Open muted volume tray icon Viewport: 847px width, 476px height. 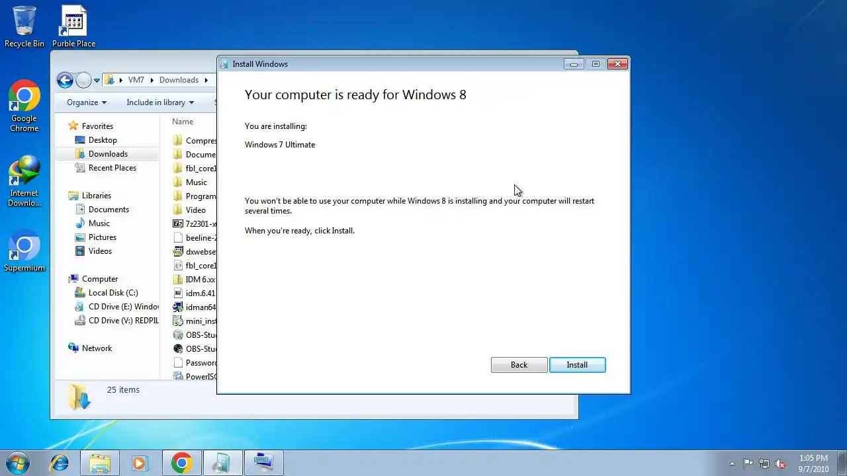point(780,463)
